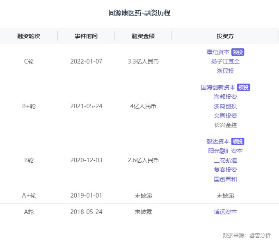This screenshot has width=279, height=250.
Task: Select the C轮 round cell
Action: coord(29,61)
